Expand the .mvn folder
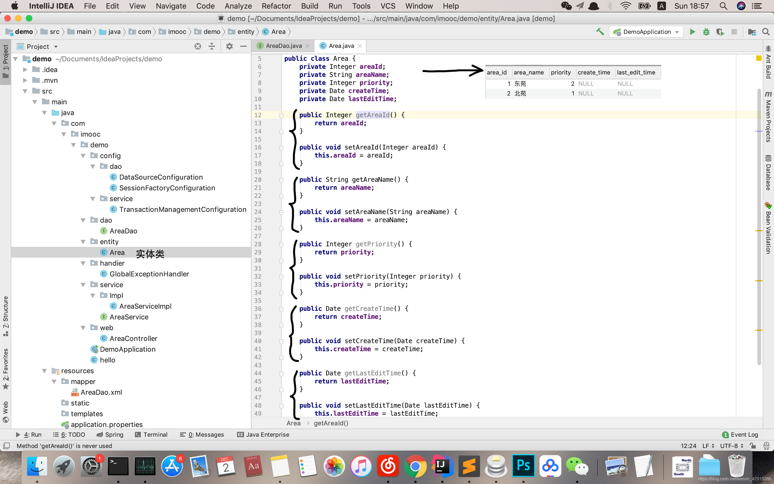 25,80
